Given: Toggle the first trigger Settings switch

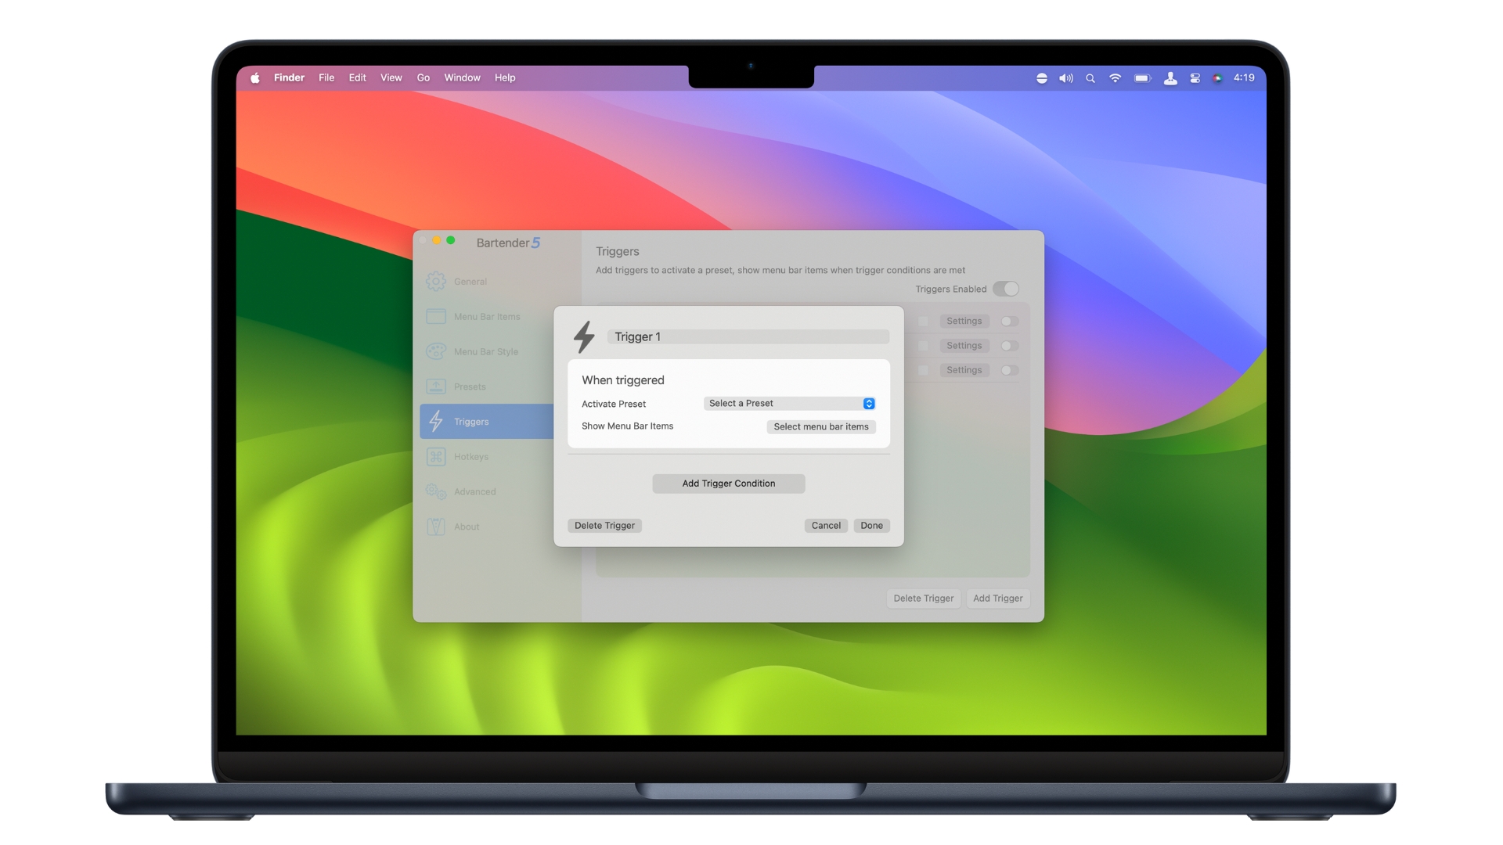Looking at the screenshot, I should point(1008,321).
